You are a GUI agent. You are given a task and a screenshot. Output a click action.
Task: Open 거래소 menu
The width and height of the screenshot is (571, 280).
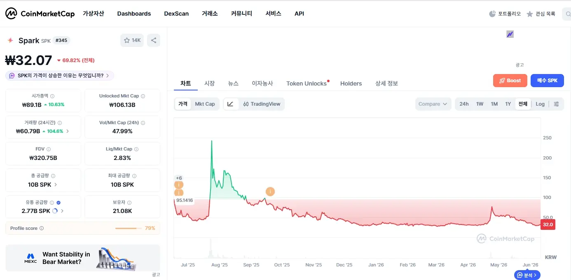(210, 14)
